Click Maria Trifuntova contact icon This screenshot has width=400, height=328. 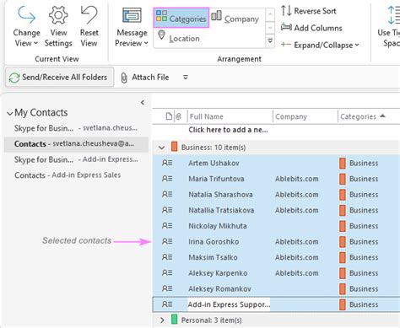click(167, 179)
